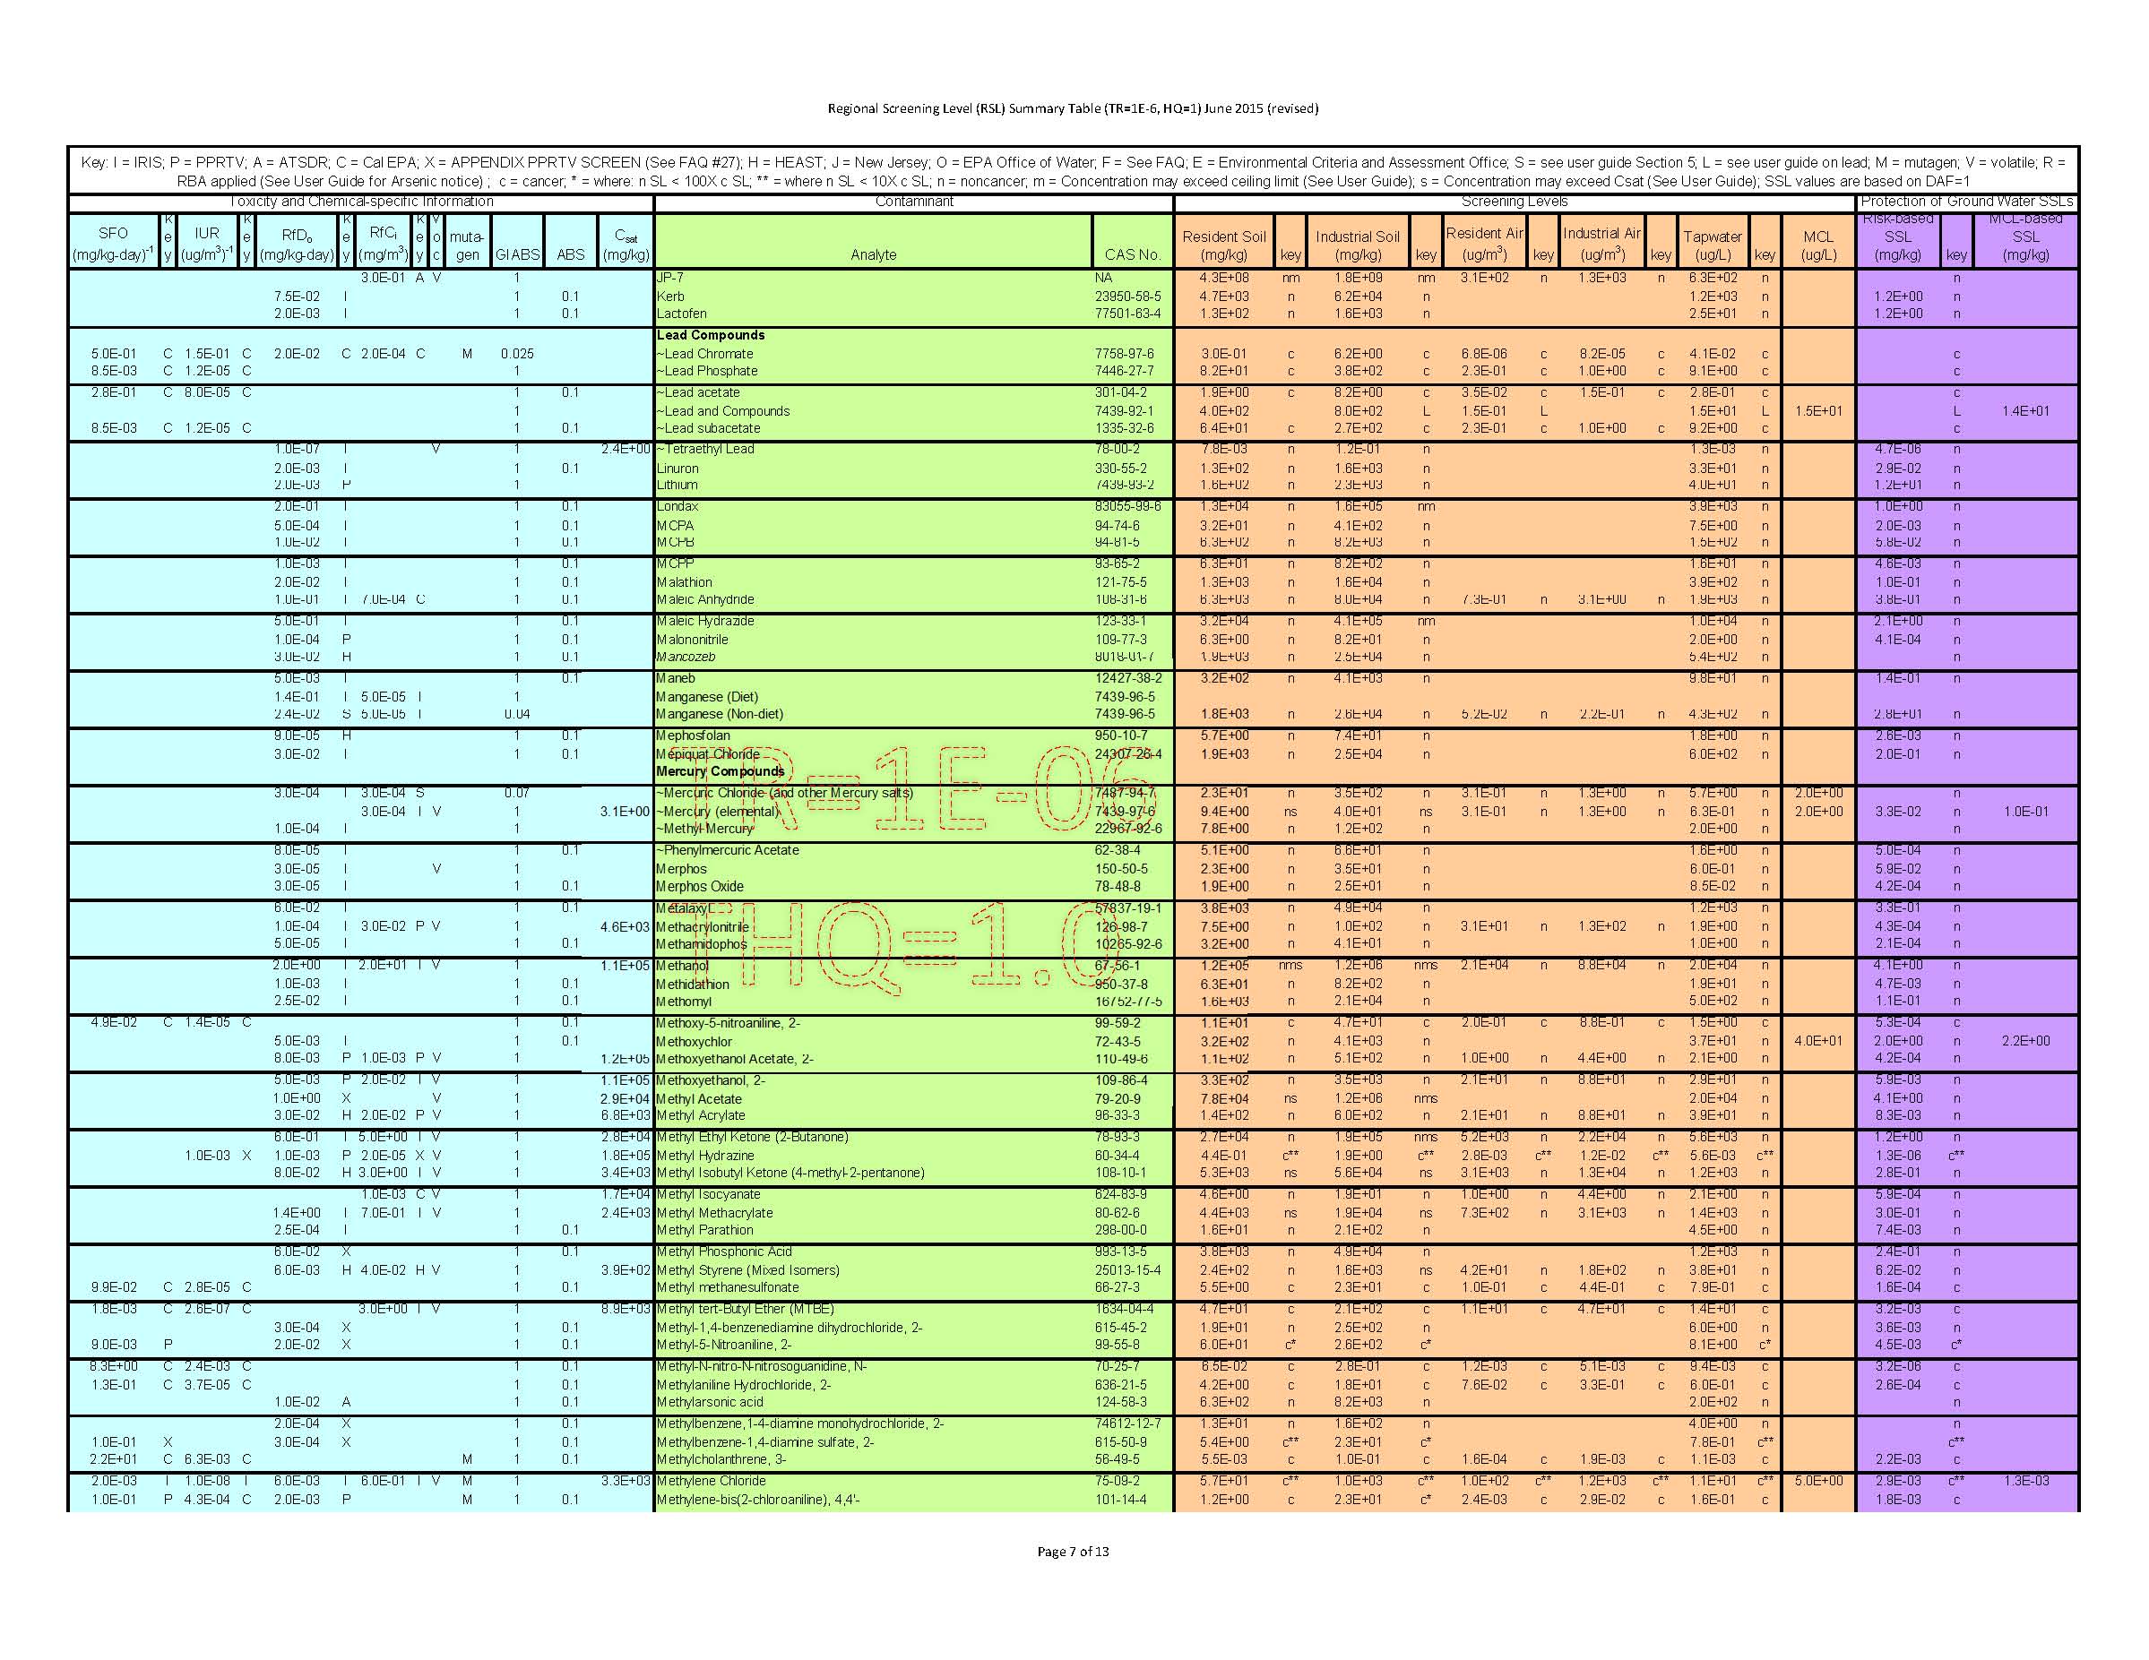This screenshot has height=1660, width=2149.
Task: Click the IUR column header
Action: pyautogui.click(x=207, y=243)
